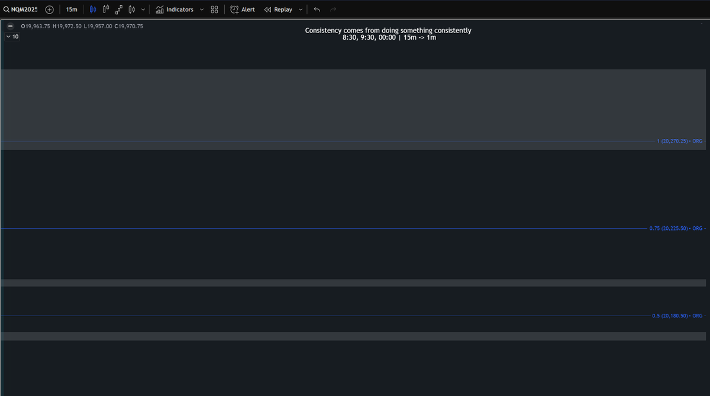Select the step line chart style
Screen dimensions: 710x396
[x=119, y=9]
